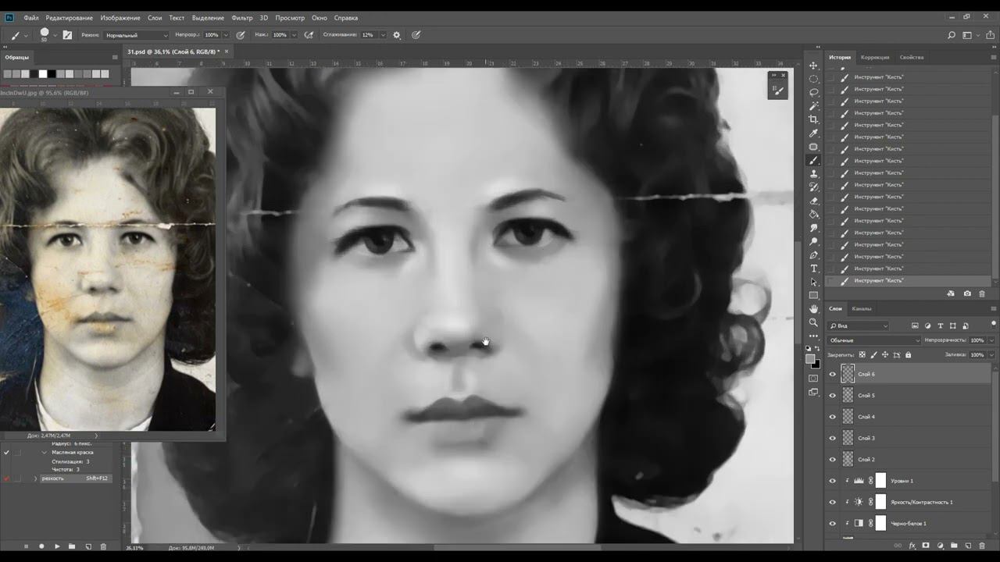Toggle lock all for the layer
Viewport: 1000px width, 562px height.
pos(908,354)
